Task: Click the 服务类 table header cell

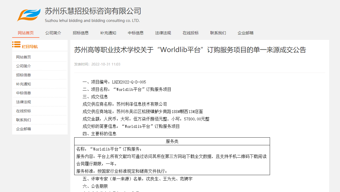Action: [x=172, y=141]
